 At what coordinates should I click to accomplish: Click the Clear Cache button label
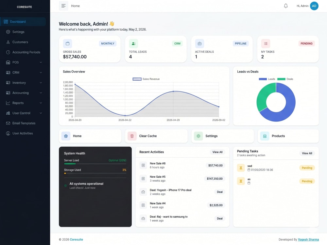tap(148, 136)
